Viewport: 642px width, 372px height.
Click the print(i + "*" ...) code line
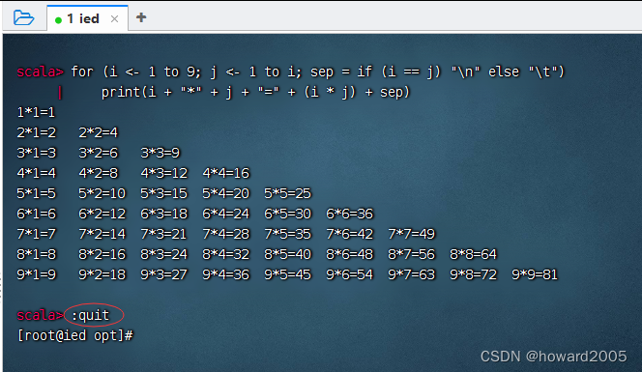255,92
